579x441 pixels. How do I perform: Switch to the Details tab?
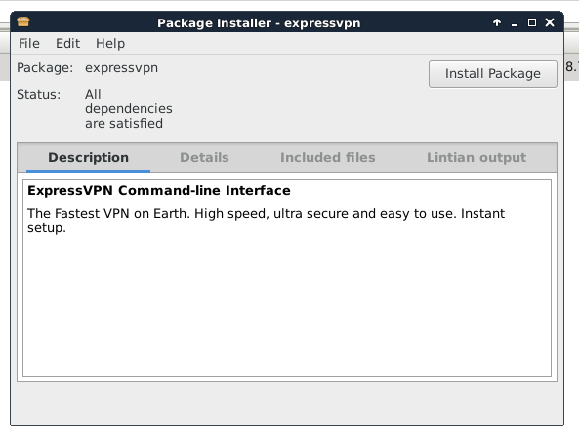(204, 158)
